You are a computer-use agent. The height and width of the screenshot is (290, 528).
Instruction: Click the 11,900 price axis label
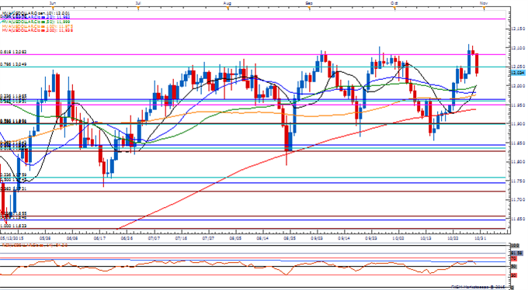(519, 124)
